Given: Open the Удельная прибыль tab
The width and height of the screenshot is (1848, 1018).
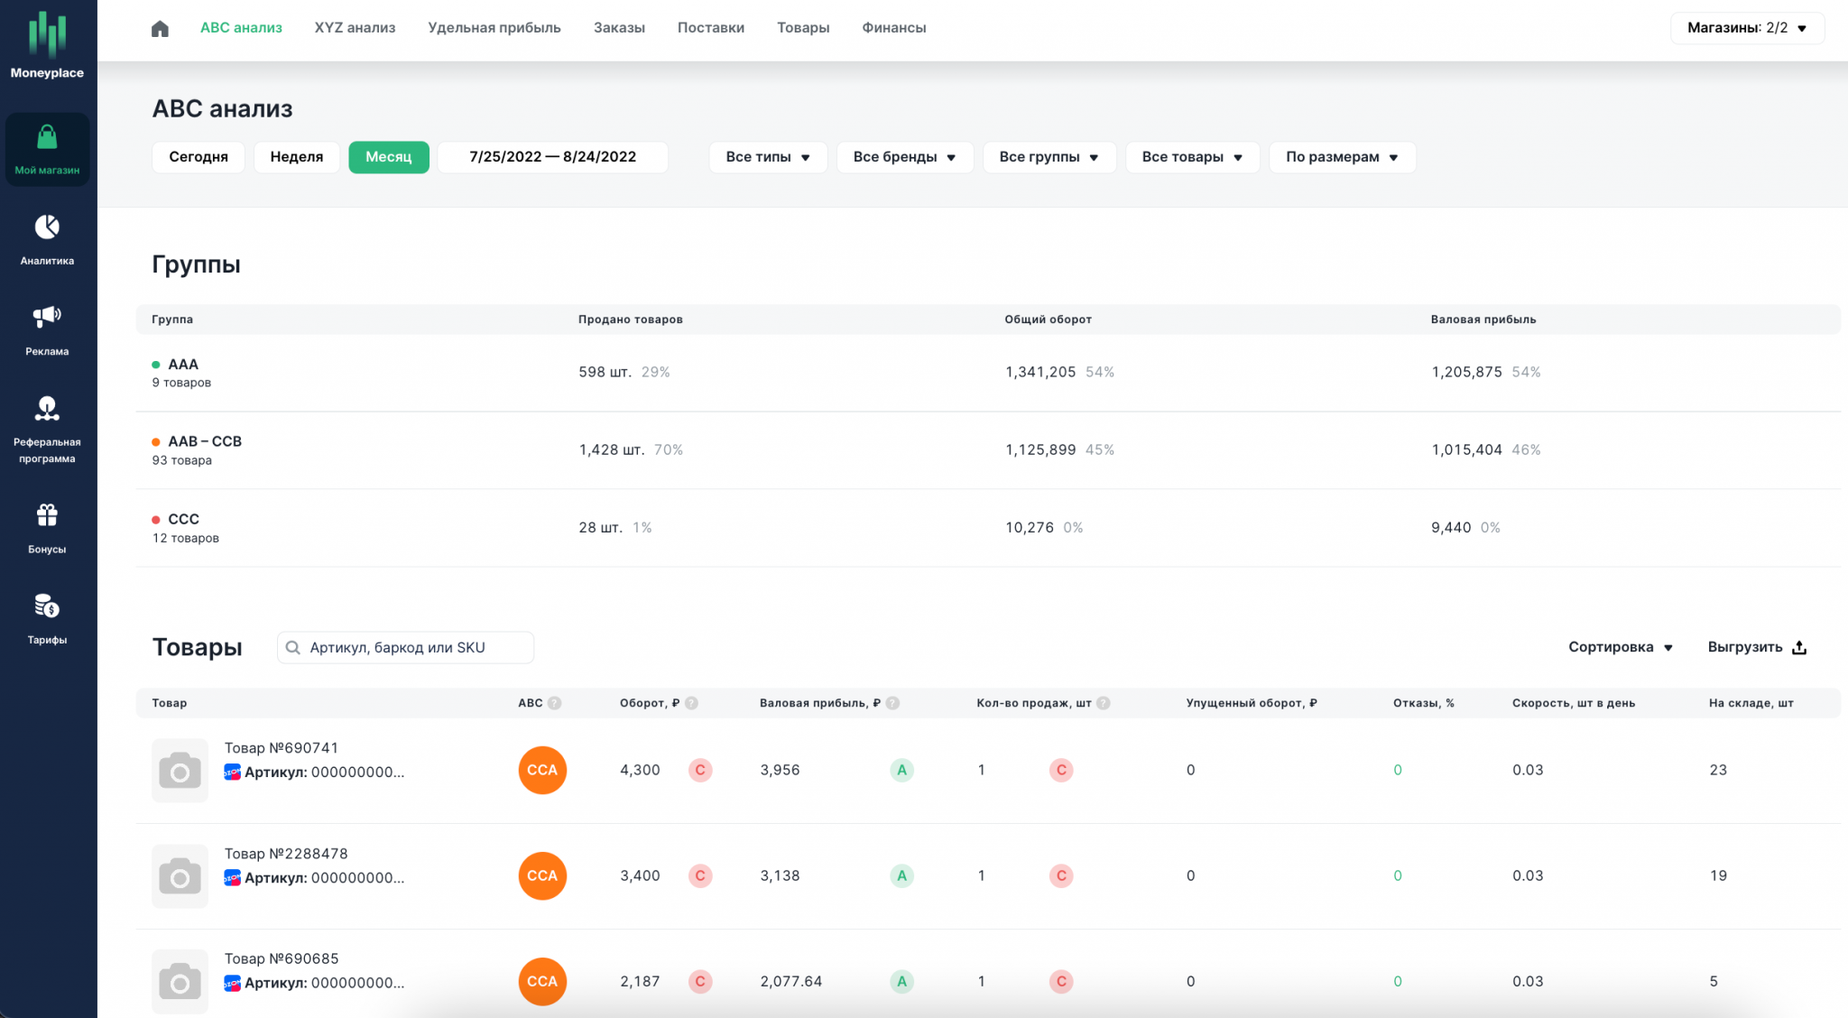Looking at the screenshot, I should coord(494,28).
